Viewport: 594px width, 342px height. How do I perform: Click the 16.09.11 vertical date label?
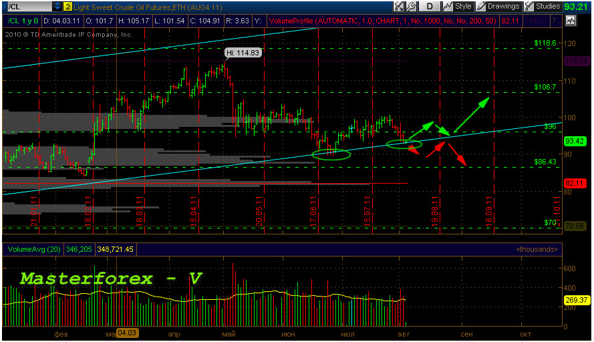click(x=489, y=211)
